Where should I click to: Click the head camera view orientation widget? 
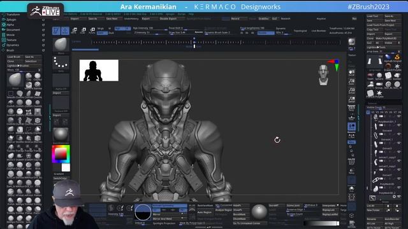click(x=323, y=75)
